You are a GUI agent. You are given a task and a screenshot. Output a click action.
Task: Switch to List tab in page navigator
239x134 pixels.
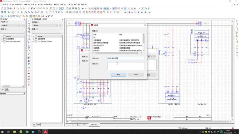[x=7, y=89]
